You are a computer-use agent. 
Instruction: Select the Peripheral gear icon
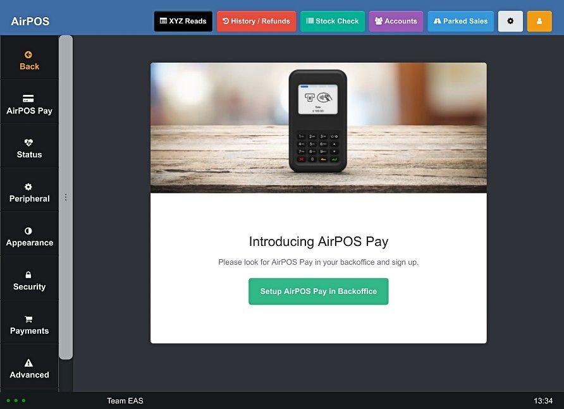click(28, 186)
